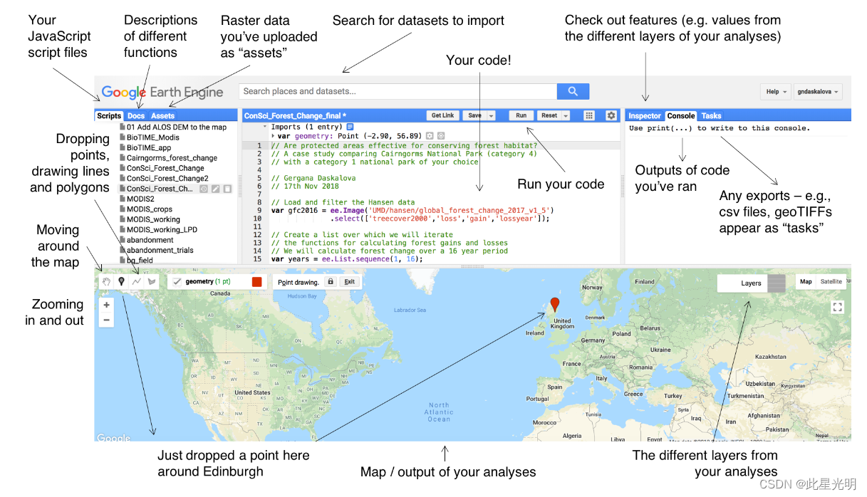Click the ConSci_Forest_Change_final * editor title
867x497 pixels.
295,115
